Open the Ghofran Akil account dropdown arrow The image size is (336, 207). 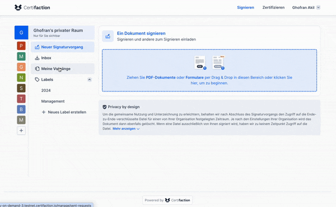coord(319,7)
